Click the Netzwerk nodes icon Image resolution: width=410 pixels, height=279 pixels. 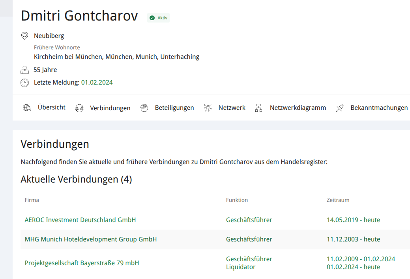[208, 108]
